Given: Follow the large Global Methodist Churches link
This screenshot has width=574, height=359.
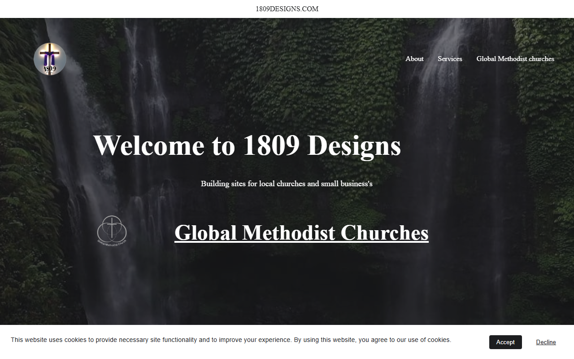Looking at the screenshot, I should pos(301,232).
